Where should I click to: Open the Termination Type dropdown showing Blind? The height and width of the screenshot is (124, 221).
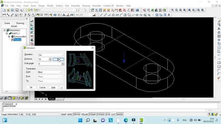click(50, 72)
